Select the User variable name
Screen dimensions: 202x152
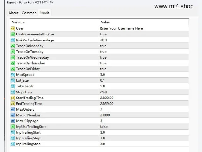tap(20, 28)
